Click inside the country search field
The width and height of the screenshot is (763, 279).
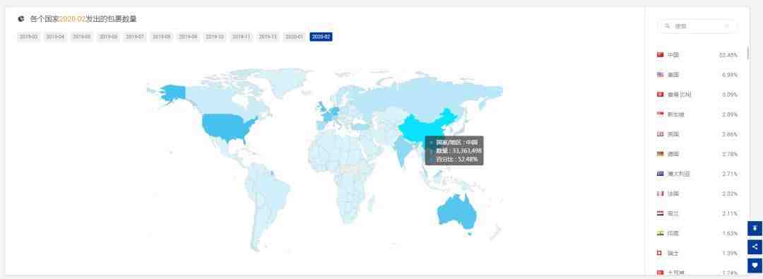tap(697, 26)
